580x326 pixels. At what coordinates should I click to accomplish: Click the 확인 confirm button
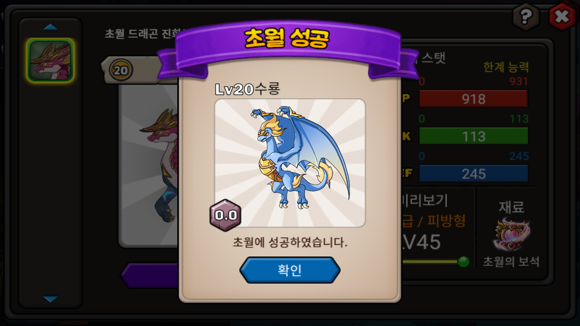point(290,270)
